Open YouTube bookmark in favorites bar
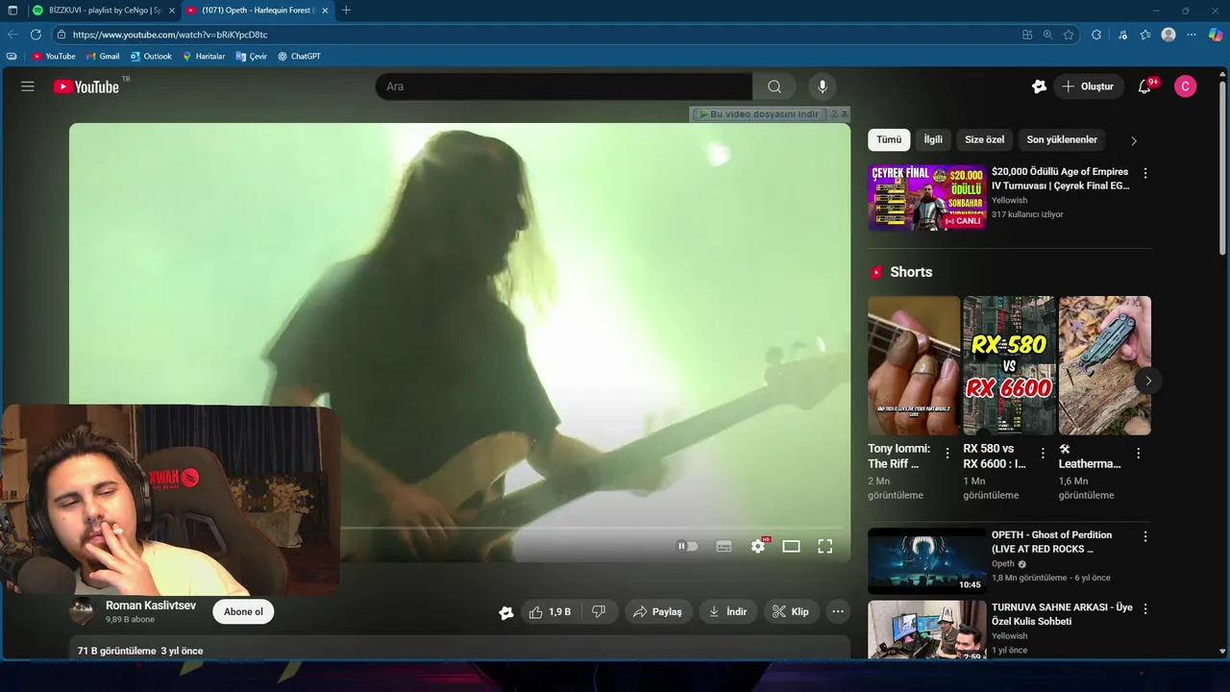Screen dimensions: 1230x692 click(x=54, y=57)
